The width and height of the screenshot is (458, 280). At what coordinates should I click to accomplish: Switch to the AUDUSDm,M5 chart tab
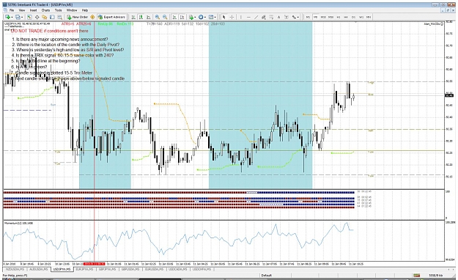click(38, 269)
